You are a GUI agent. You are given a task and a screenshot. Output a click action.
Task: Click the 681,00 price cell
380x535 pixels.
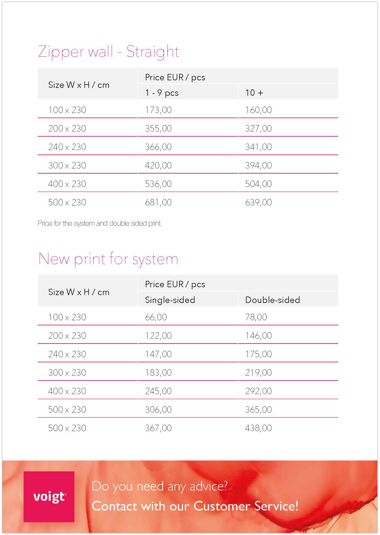[x=158, y=202]
